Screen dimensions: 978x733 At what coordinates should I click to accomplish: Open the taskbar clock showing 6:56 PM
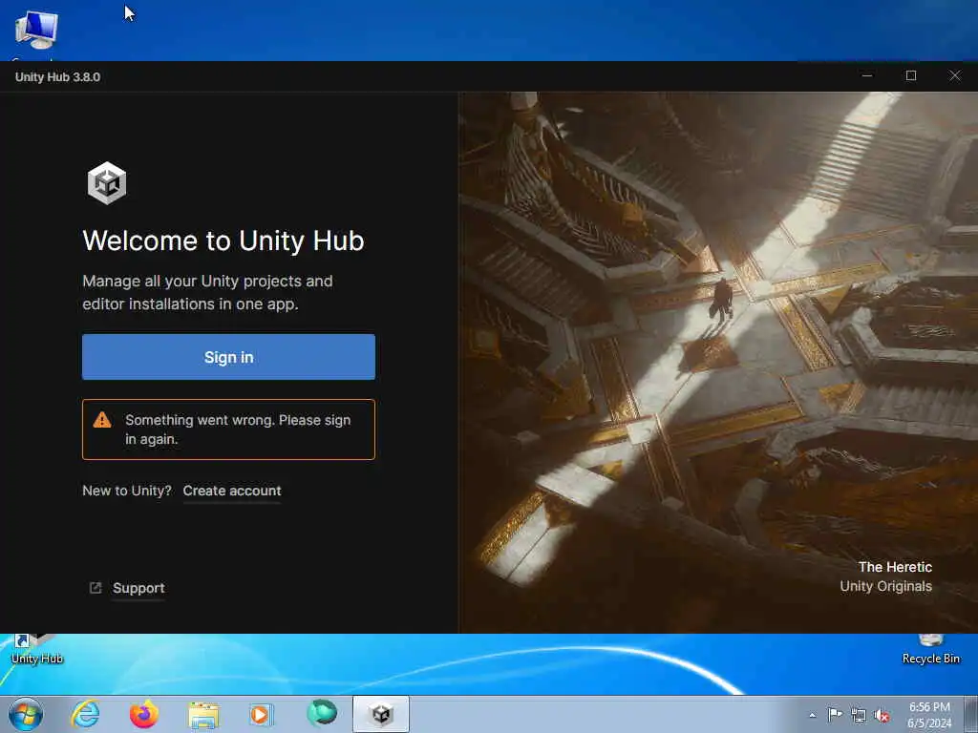[x=929, y=715]
